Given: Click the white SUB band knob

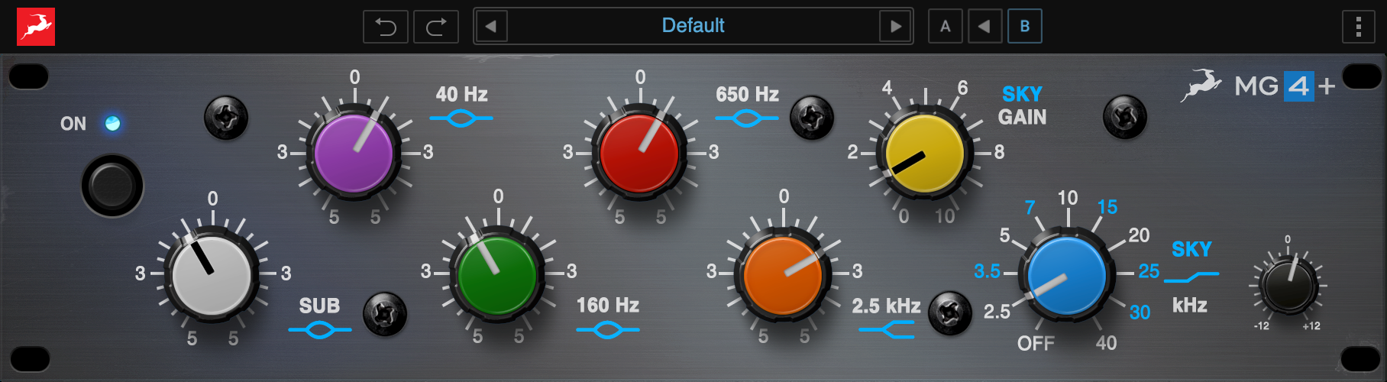Looking at the screenshot, I should coord(212,274).
